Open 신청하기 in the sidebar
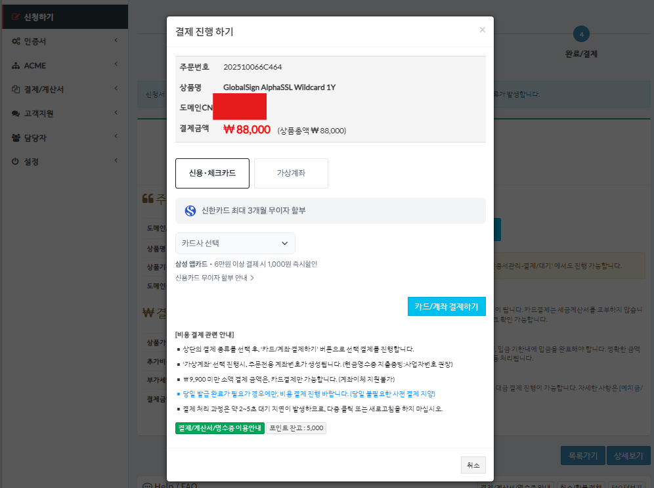Screen dimensions: 654x488 (65, 17)
